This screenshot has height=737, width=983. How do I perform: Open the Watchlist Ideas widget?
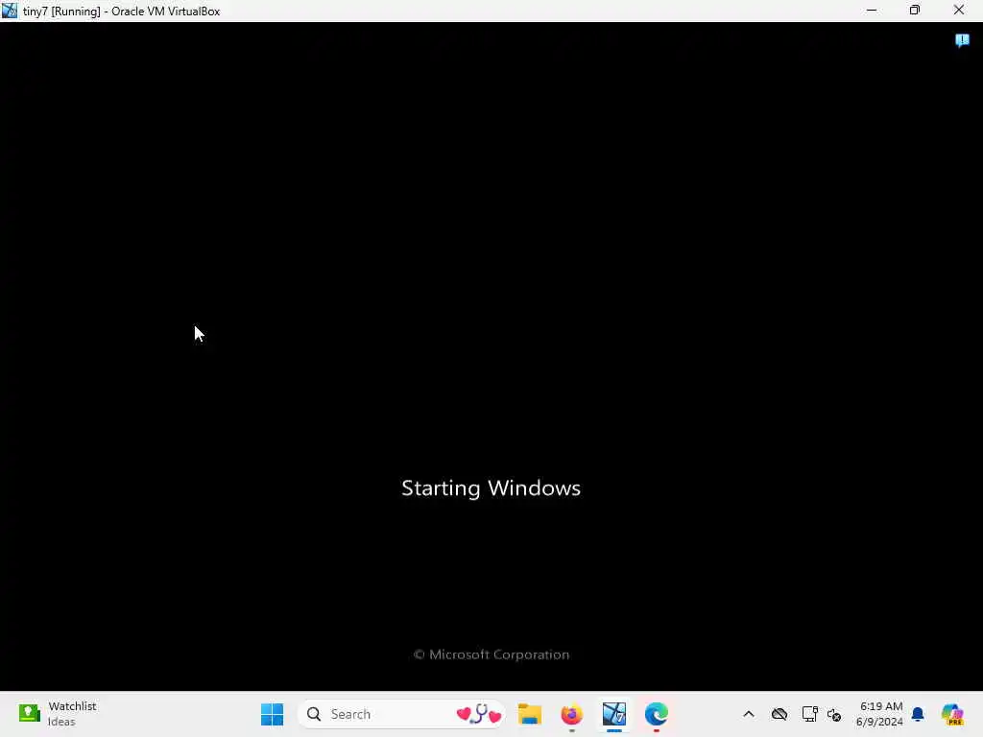coord(58,714)
